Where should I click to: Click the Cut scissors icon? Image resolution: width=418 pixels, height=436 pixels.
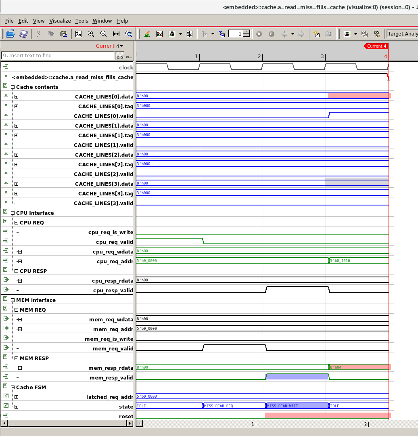click(38, 34)
